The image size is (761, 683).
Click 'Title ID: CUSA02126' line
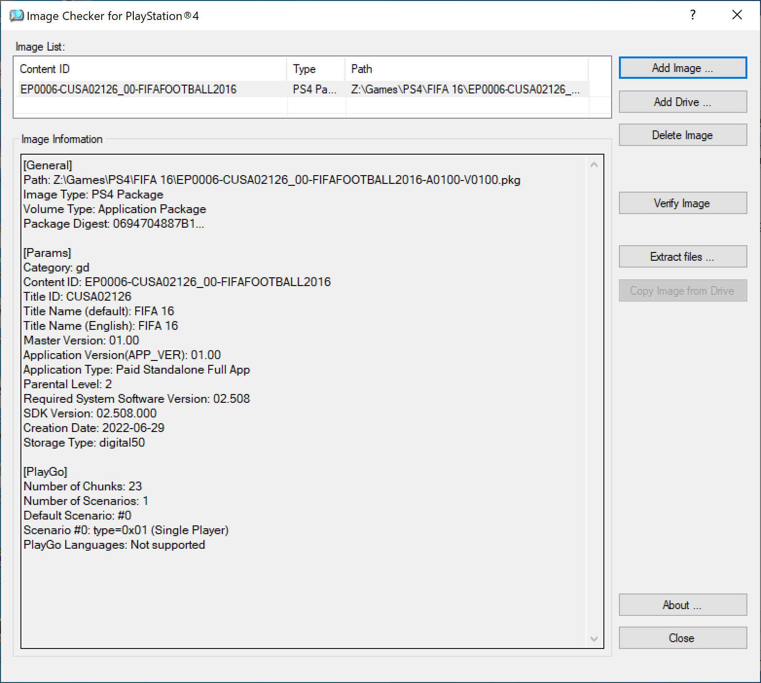pos(77,297)
